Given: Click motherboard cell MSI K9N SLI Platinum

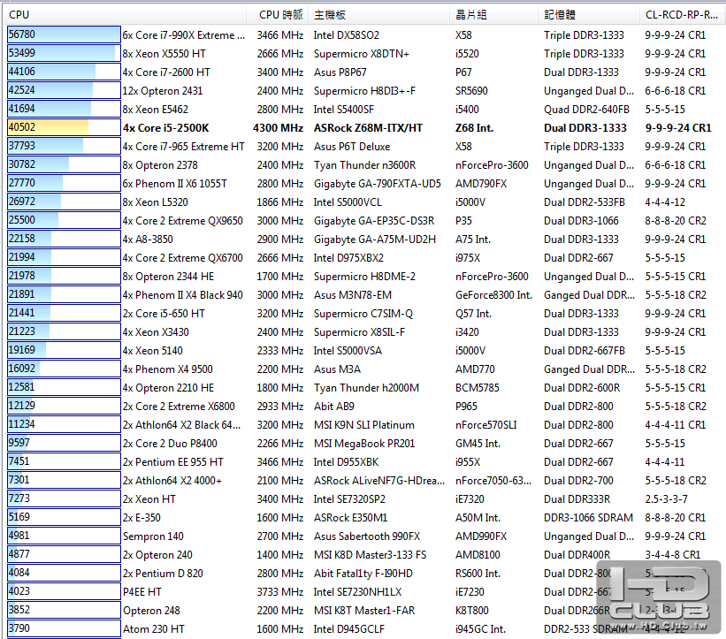Looking at the screenshot, I should (364, 425).
